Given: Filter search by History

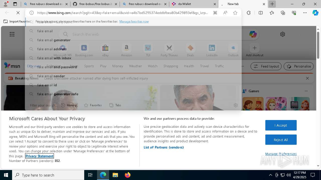Looking at the screenshot, I should [69, 105].
